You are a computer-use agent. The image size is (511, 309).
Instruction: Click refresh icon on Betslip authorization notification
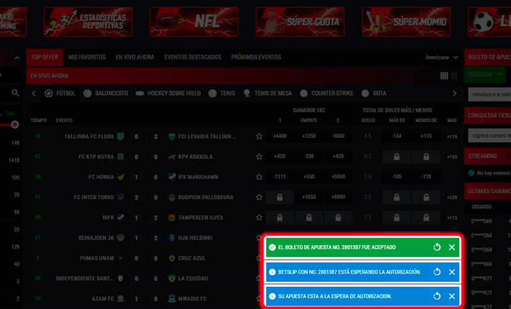click(x=437, y=272)
